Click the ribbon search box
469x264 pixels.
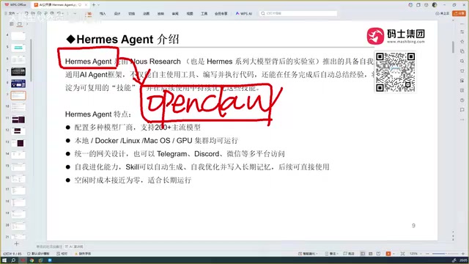click(x=298, y=13)
